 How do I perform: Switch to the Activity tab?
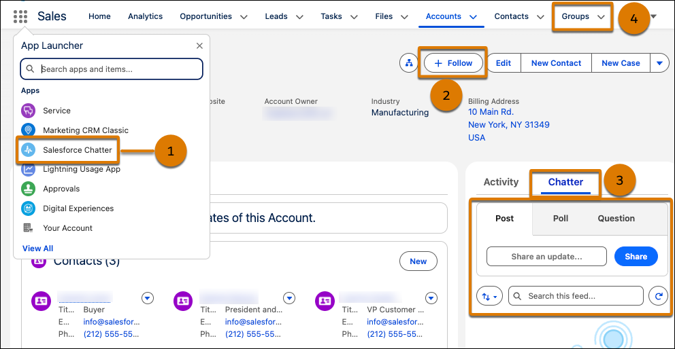pos(501,182)
